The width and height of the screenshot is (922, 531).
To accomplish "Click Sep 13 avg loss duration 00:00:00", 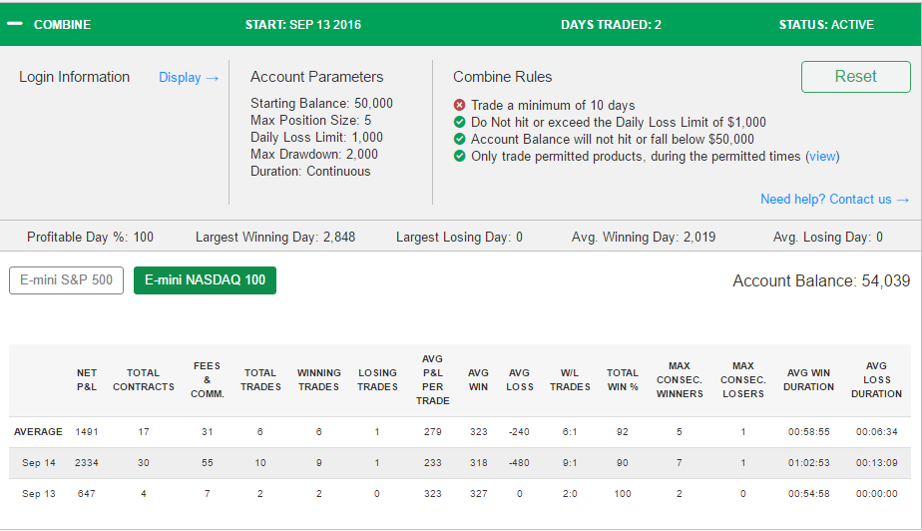I will pos(876,494).
